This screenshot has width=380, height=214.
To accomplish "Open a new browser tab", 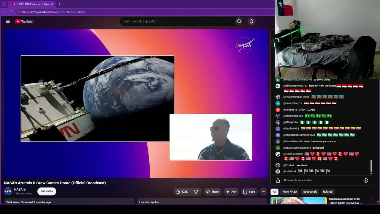I will (59, 4).
